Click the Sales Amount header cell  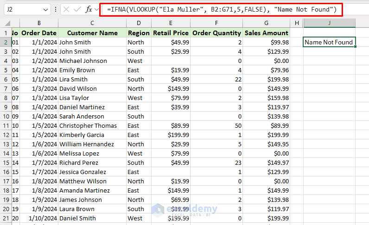point(266,33)
